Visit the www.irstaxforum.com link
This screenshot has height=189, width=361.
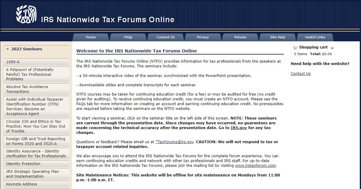255,166
